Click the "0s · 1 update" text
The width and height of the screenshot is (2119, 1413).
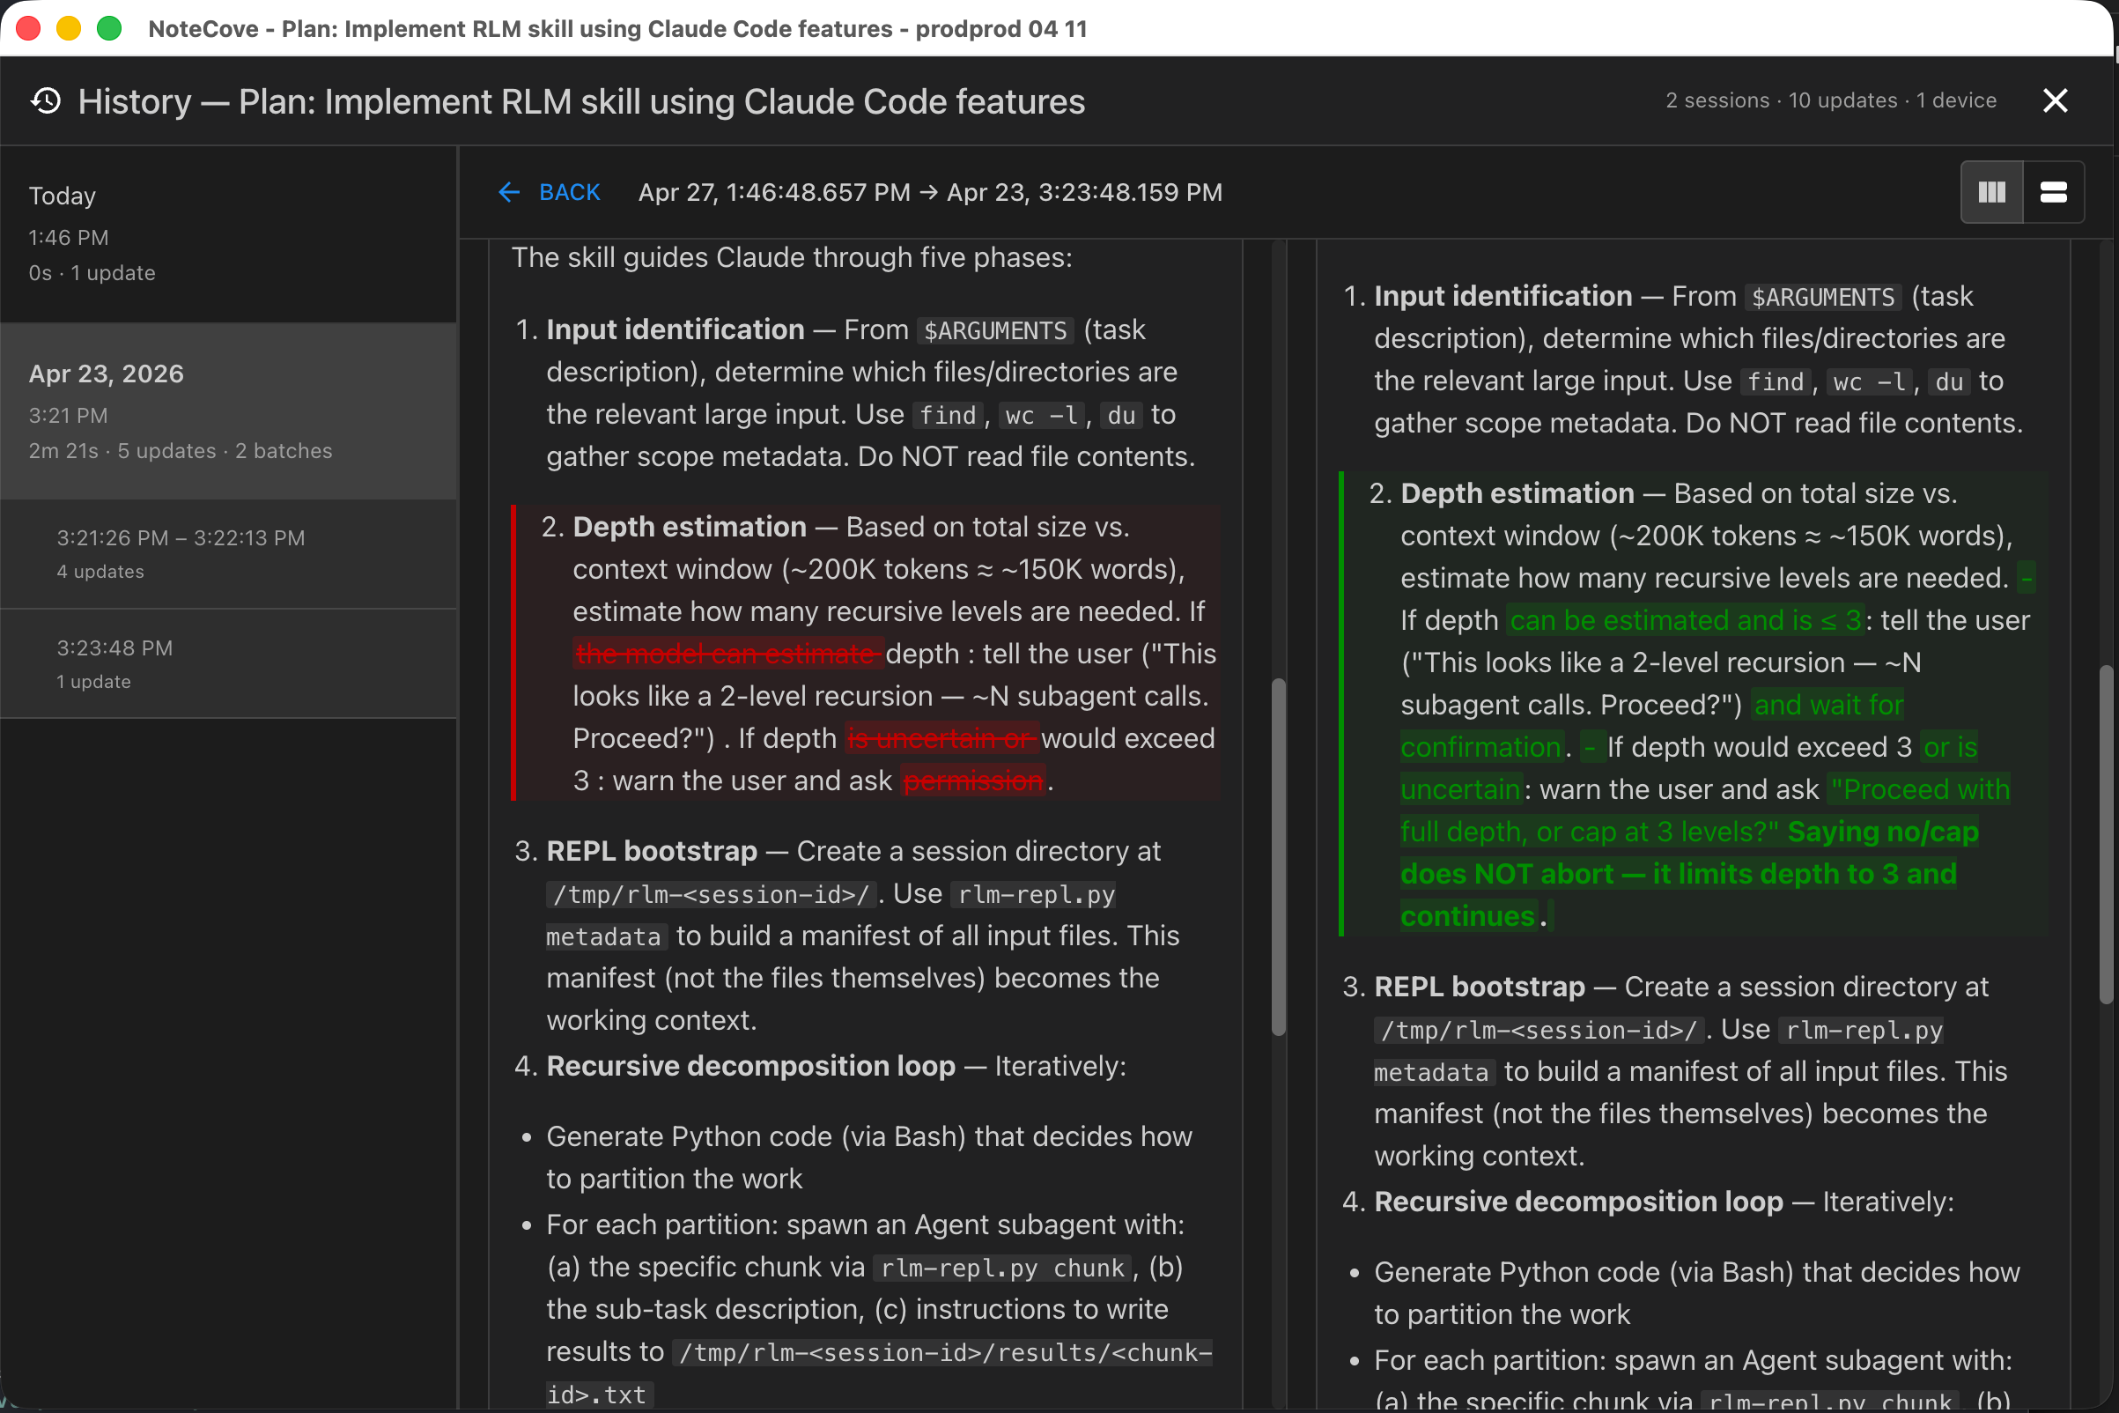pyautogui.click(x=92, y=273)
